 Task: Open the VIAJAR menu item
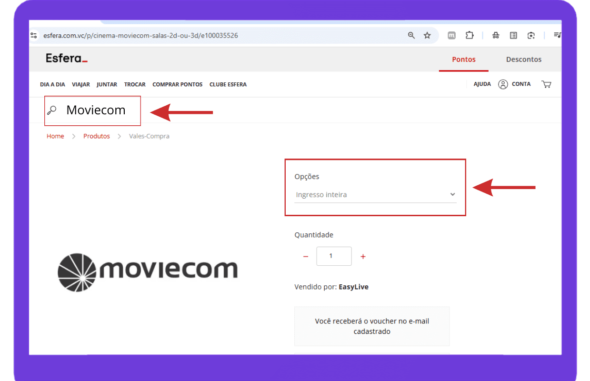[81, 84]
